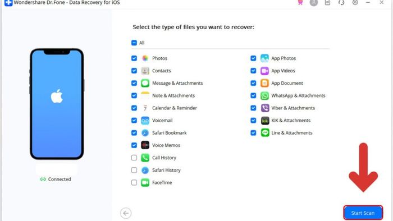Go back with the circular arrow button
393x221 pixels.
tap(126, 213)
